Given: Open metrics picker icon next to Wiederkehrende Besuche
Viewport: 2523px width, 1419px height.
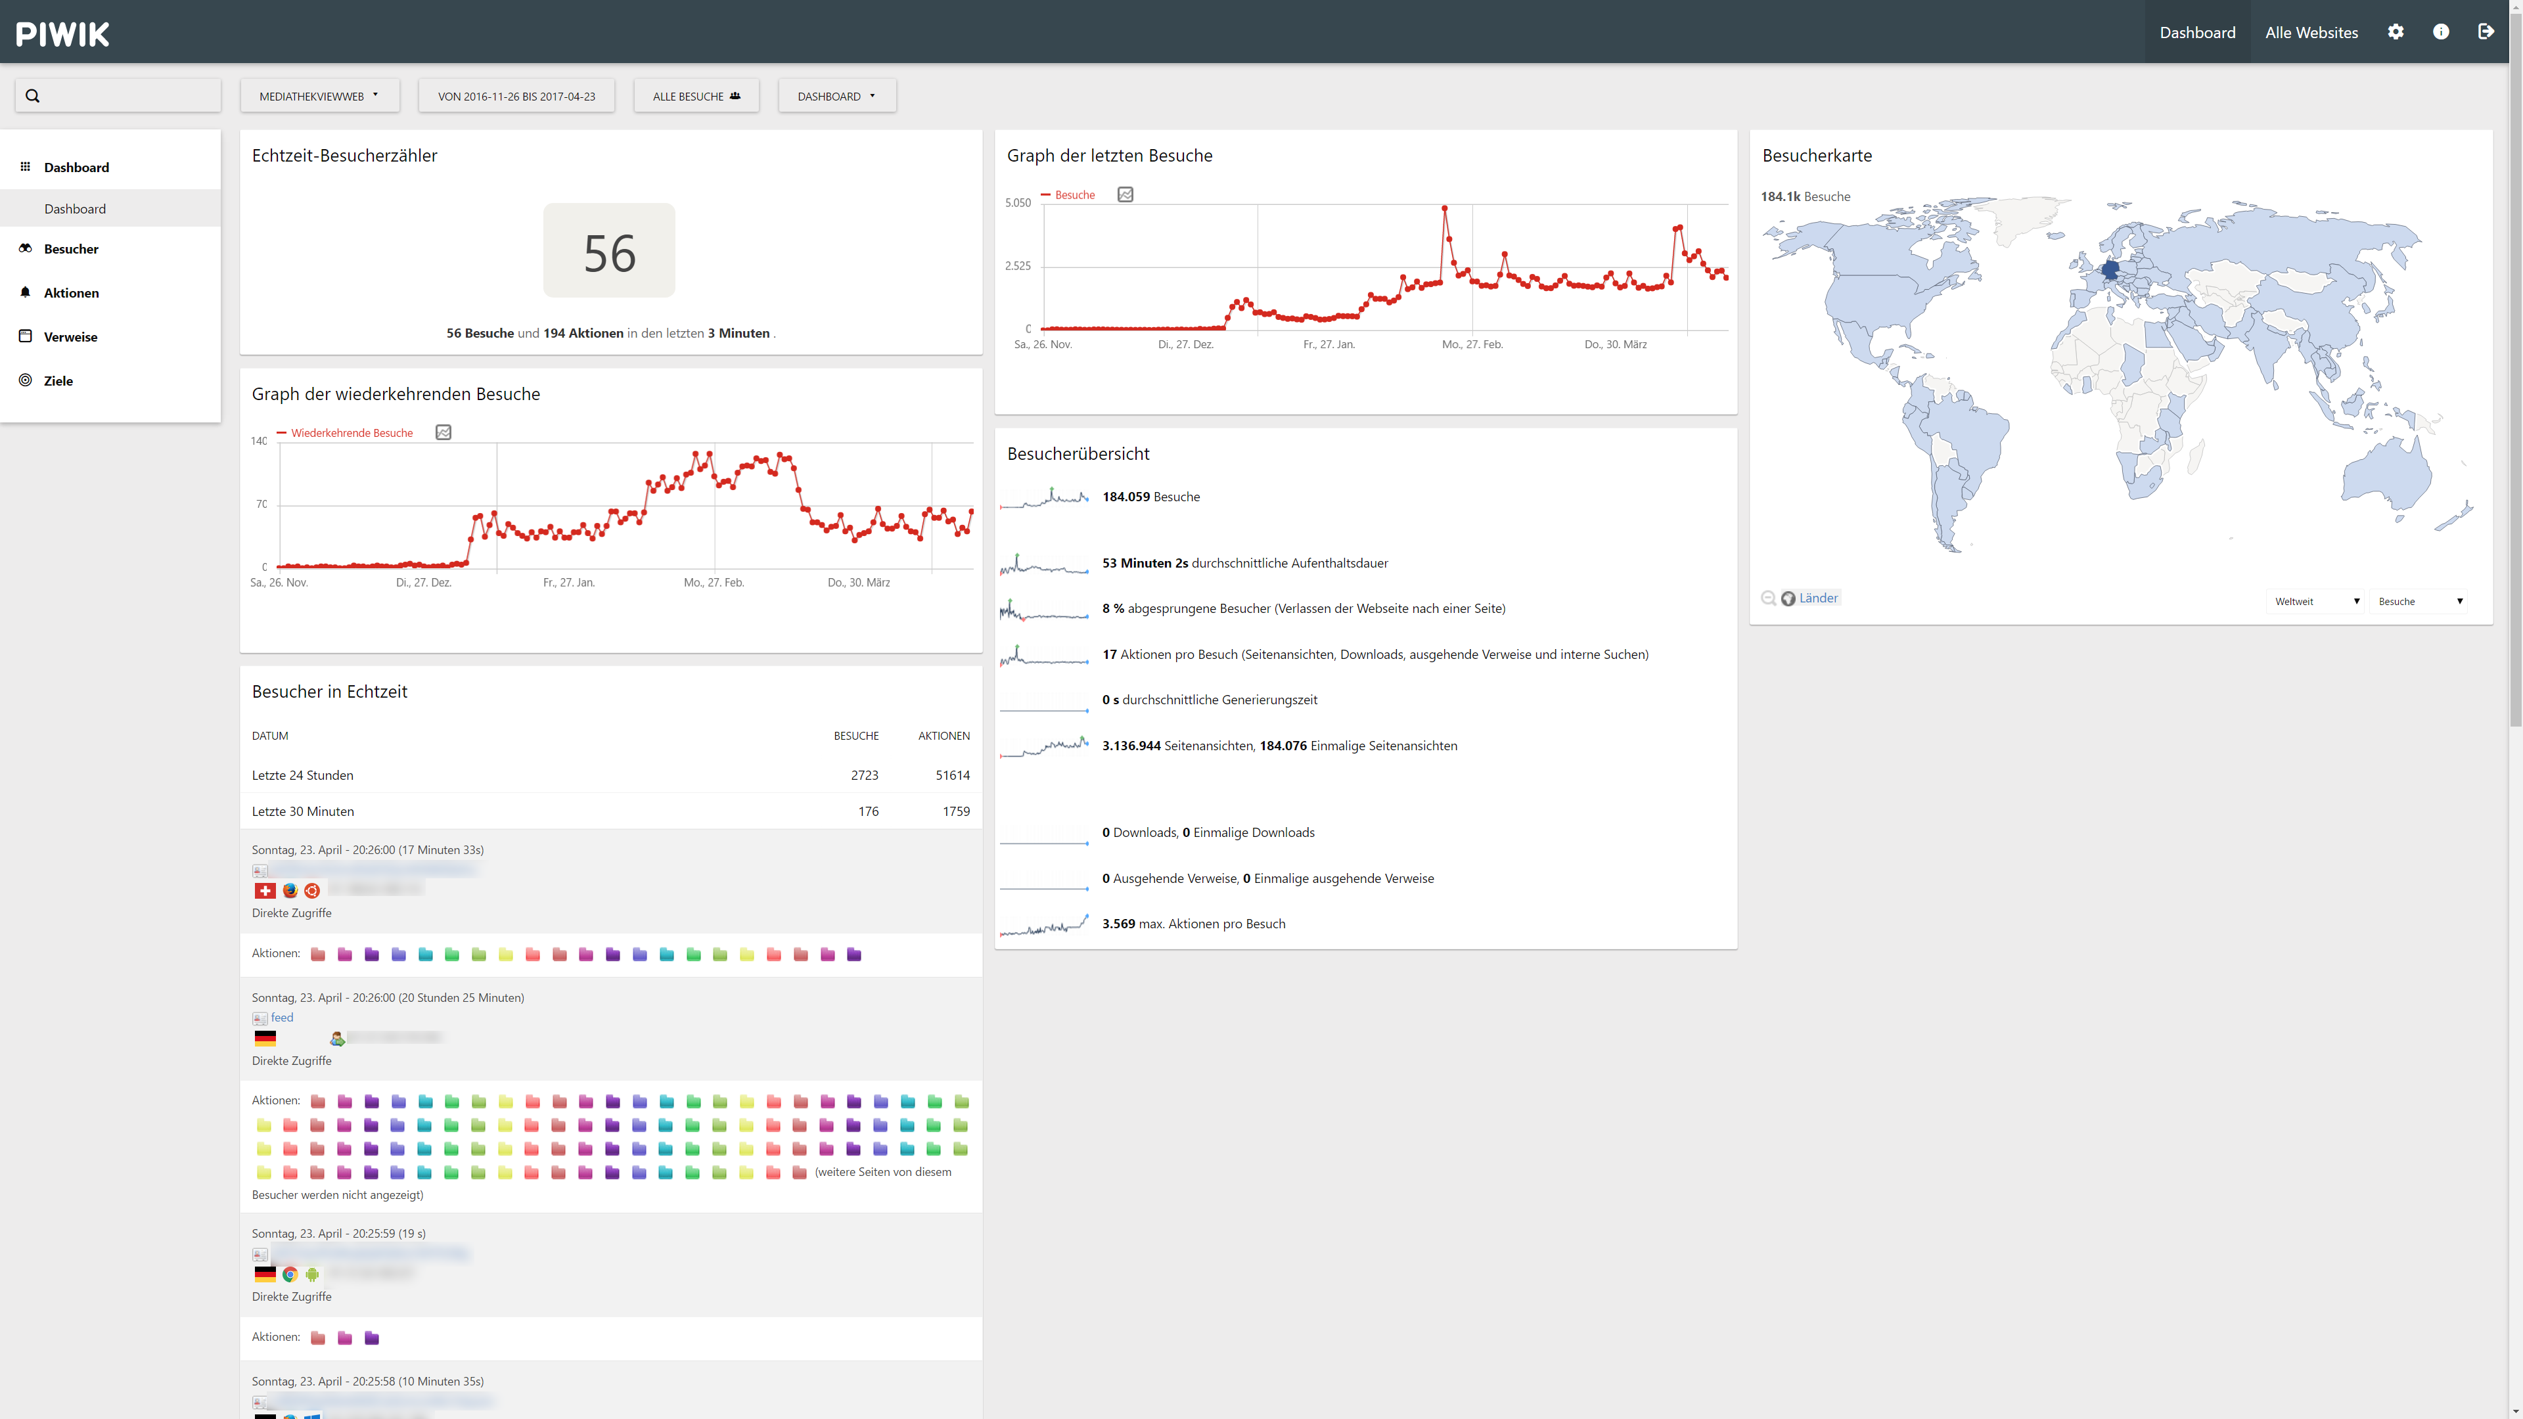Looking at the screenshot, I should pos(443,433).
